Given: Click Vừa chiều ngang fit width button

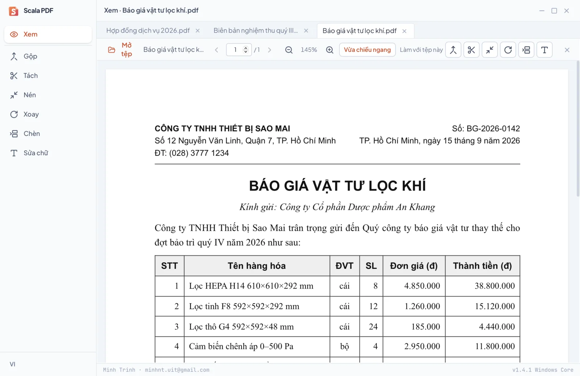Looking at the screenshot, I should (x=367, y=50).
